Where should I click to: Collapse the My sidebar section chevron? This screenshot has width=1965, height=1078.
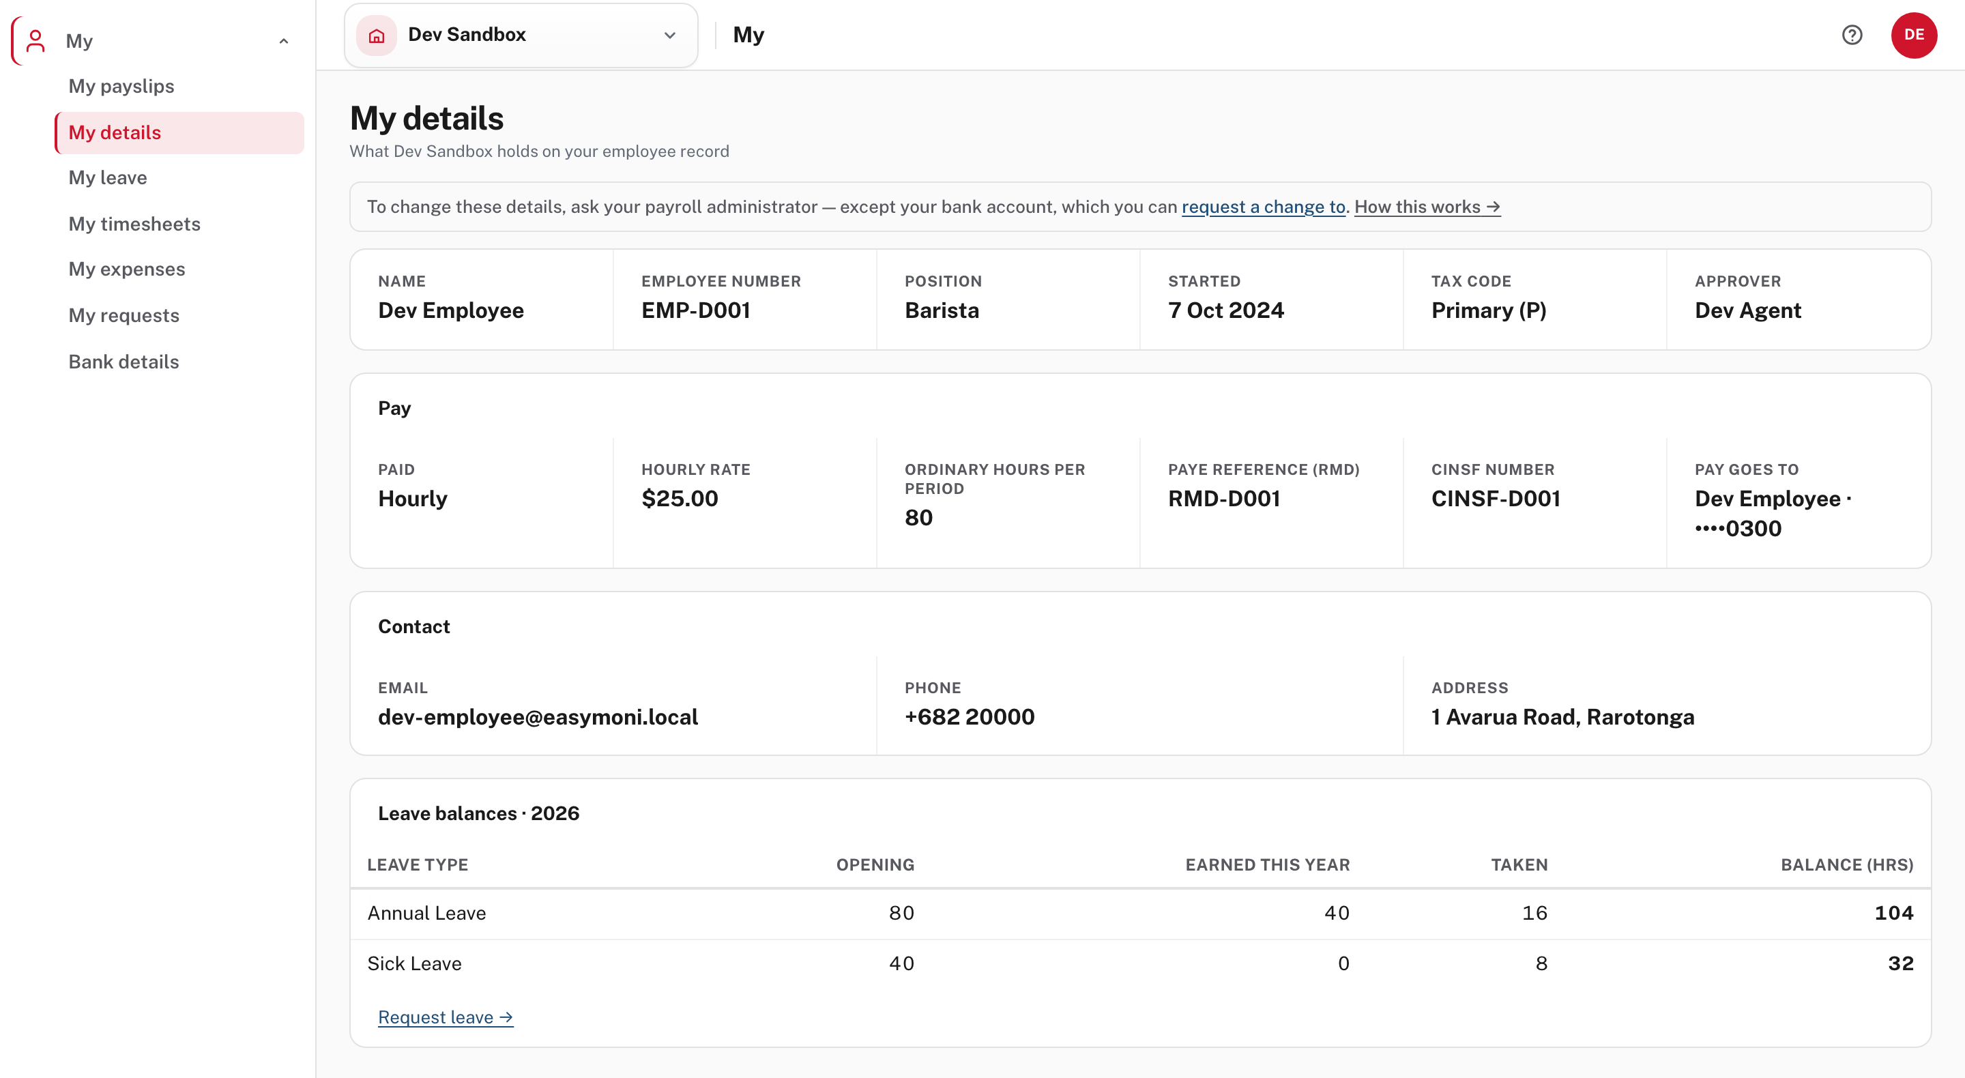(x=284, y=41)
